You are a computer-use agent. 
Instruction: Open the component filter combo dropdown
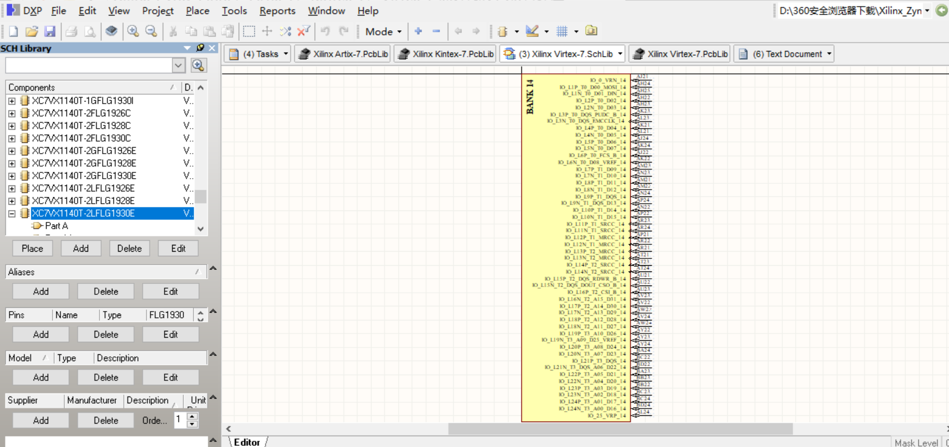179,65
